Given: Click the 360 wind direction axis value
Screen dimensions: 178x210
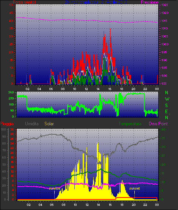Looking at the screenshot, I should 11,92.
